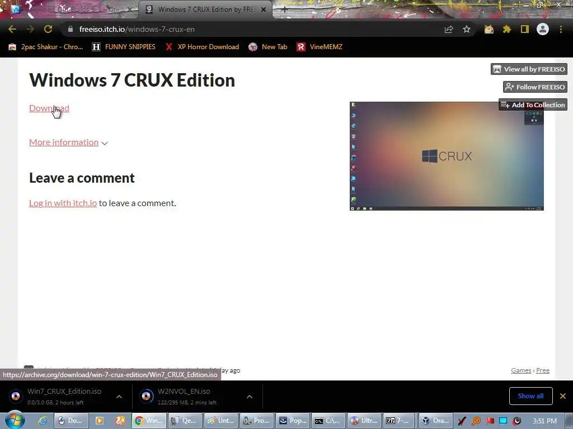Click the magnifier tray icon

coord(476,421)
